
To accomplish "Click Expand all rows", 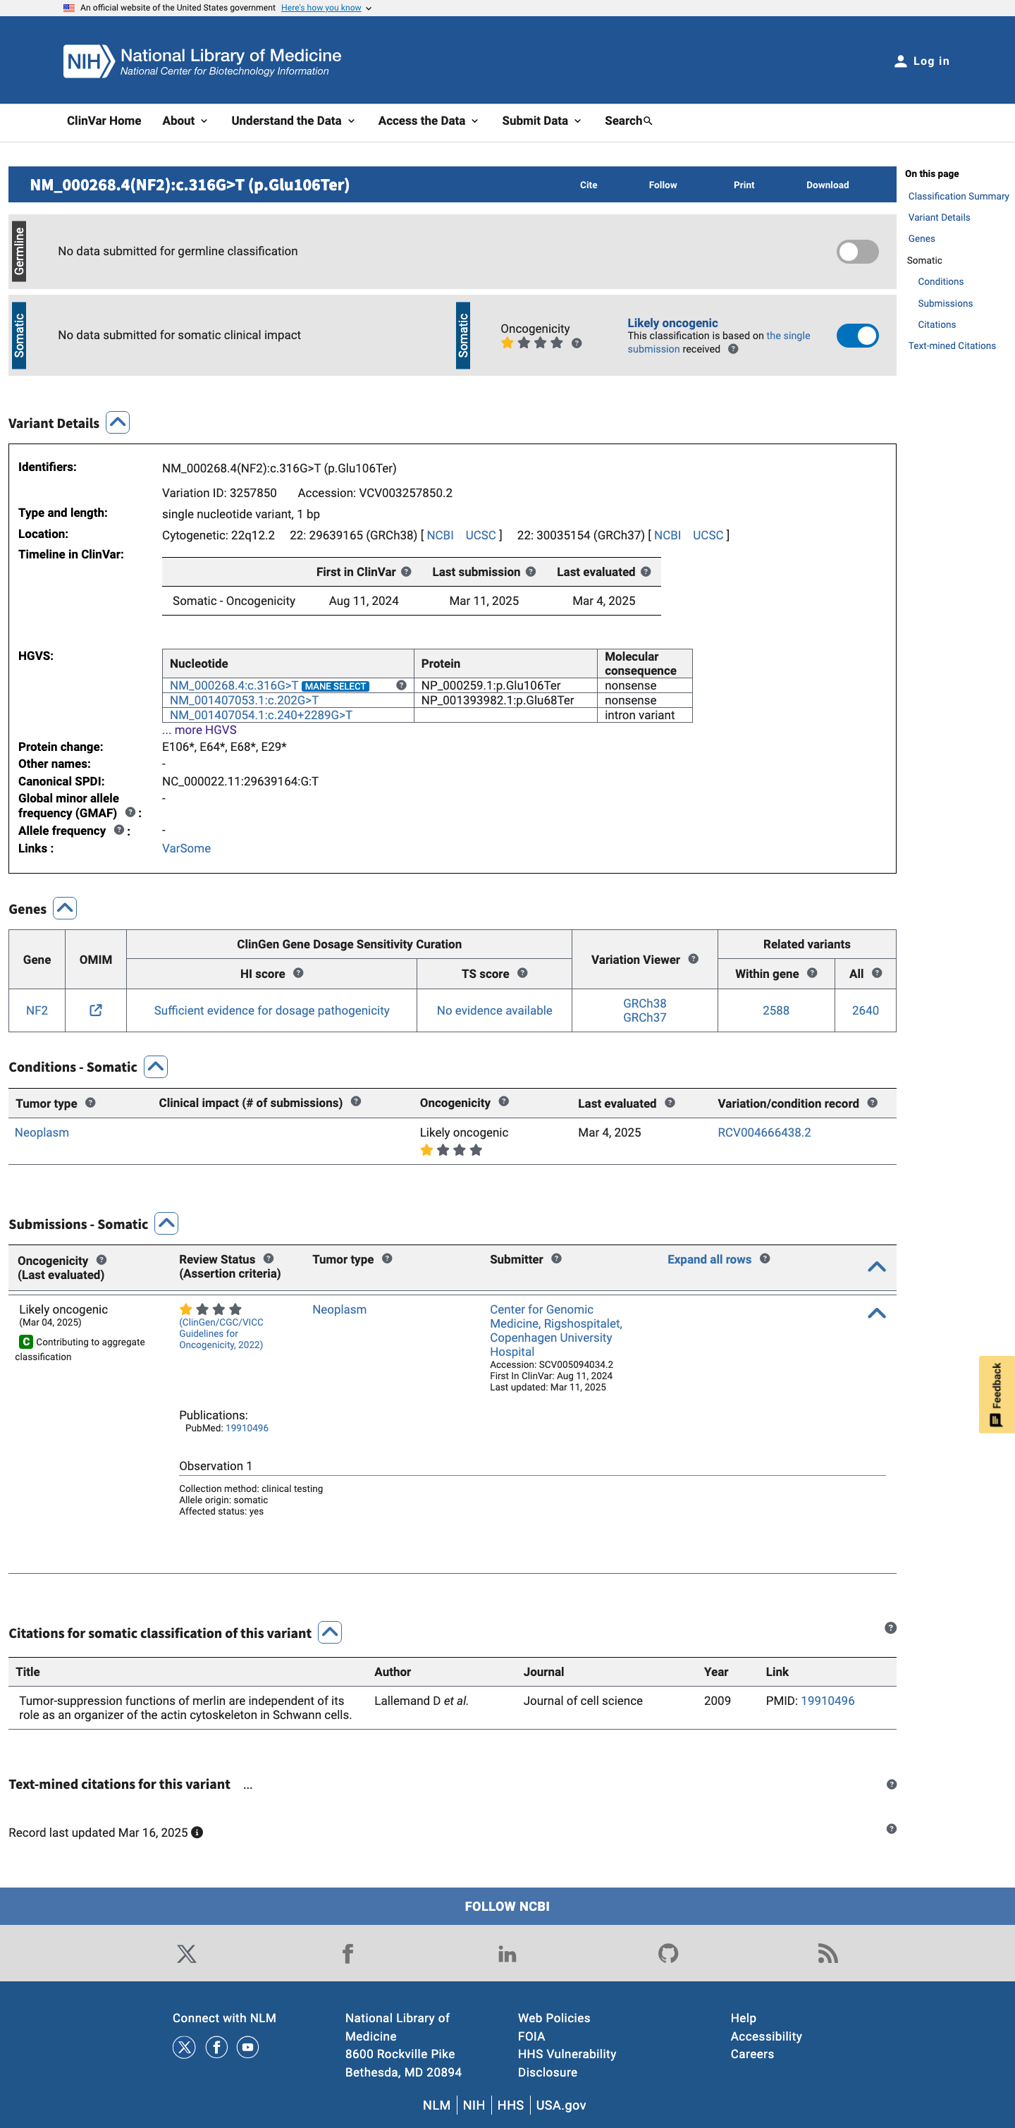I will [709, 1259].
